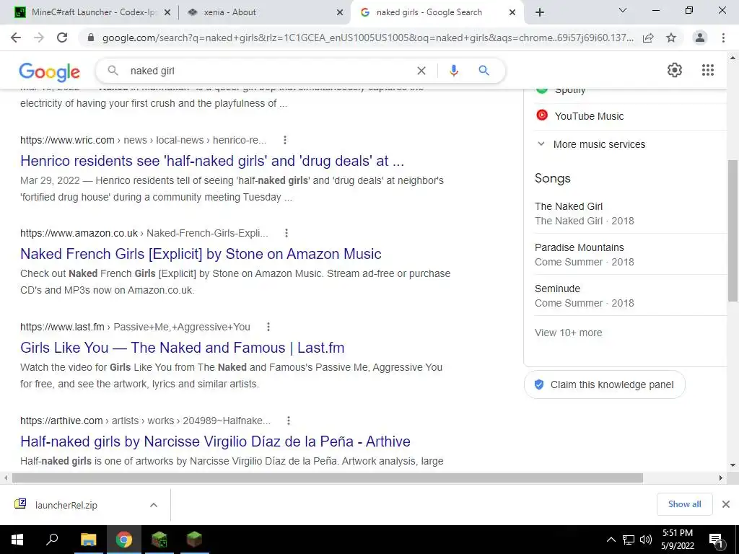The width and height of the screenshot is (739, 554).
Task: Open options for the last.fm result
Action: [268, 327]
